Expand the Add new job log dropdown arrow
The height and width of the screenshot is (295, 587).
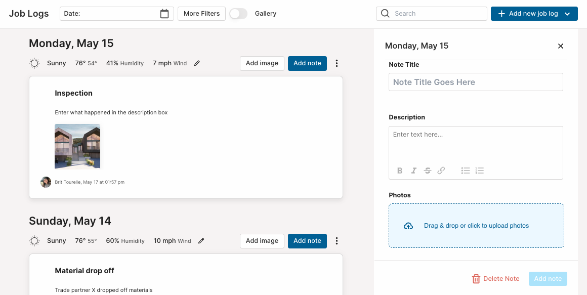[567, 14]
